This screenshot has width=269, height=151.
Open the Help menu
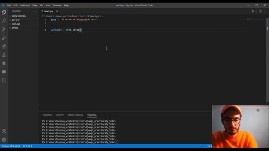(66, 5)
